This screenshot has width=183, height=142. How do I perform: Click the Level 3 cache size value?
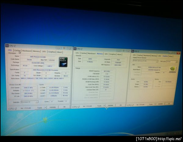tap(54, 96)
